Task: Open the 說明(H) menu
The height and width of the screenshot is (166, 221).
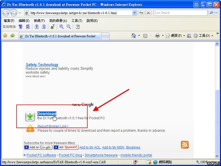Action: [x=92, y=21]
